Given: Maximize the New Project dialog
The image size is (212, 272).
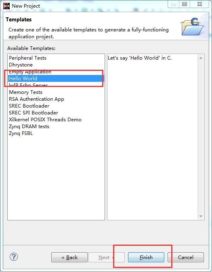Looking at the screenshot, I should pyautogui.click(x=185, y=4).
